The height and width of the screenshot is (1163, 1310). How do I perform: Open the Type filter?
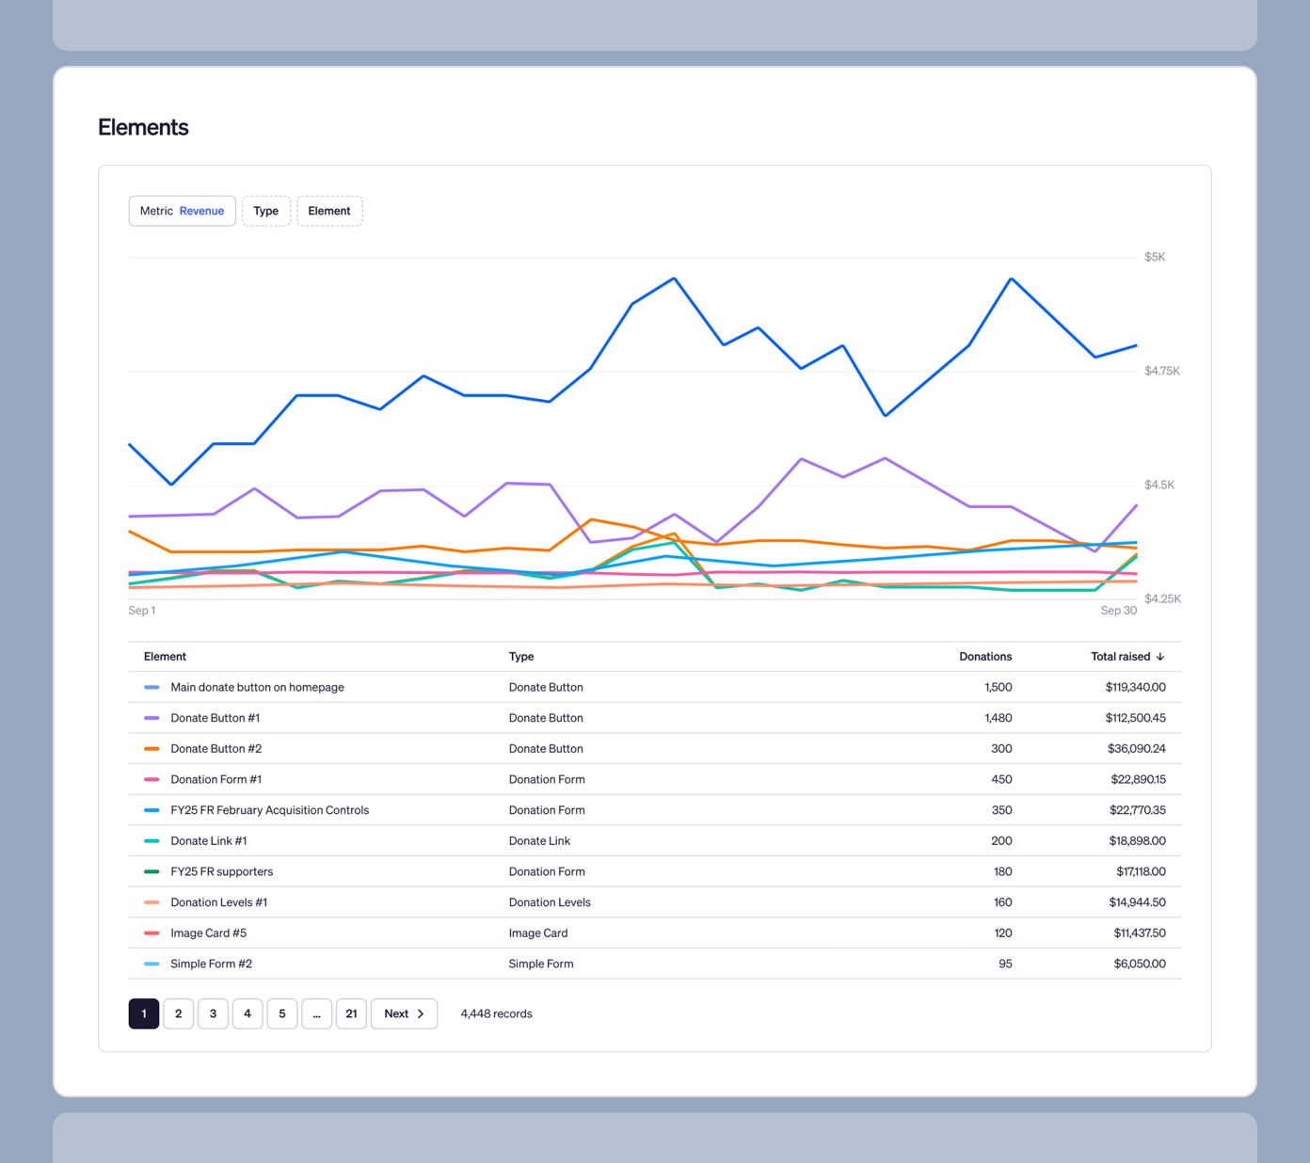pos(265,211)
